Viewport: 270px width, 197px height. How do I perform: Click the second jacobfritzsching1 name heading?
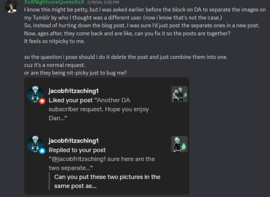coord(73,141)
